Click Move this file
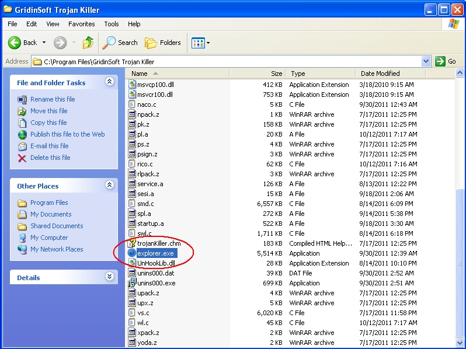Image resolution: width=466 pixels, height=349 pixels. pyautogui.click(x=48, y=111)
